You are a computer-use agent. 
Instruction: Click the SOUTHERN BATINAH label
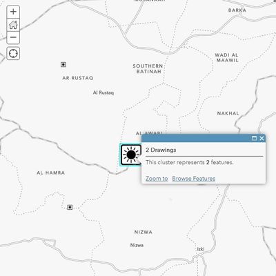[x=148, y=69]
